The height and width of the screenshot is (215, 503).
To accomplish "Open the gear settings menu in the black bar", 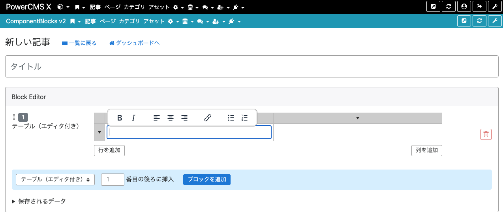I will (x=178, y=7).
